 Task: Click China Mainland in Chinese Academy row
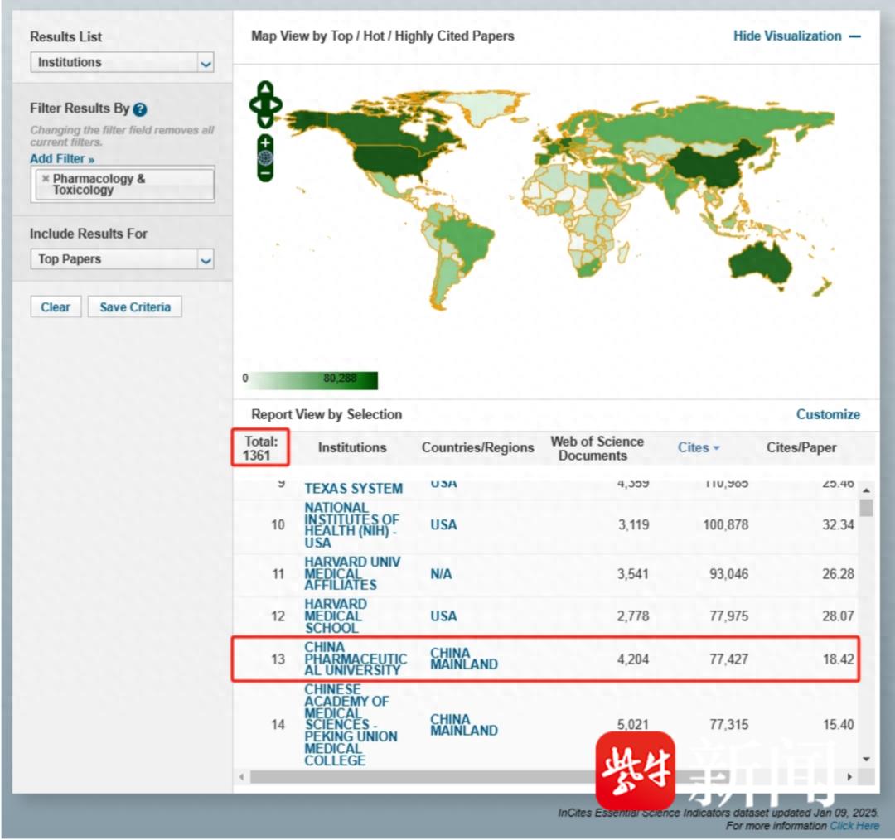[x=464, y=725]
